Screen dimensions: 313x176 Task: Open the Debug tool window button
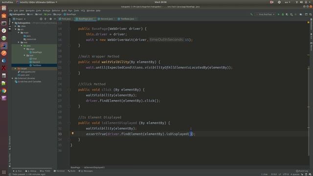pyautogui.click(x=31, y=171)
